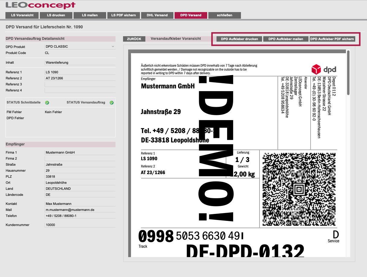The image size is (367, 277).
Task: Print label with DPD Aufkleber drucken
Action: tap(239, 39)
